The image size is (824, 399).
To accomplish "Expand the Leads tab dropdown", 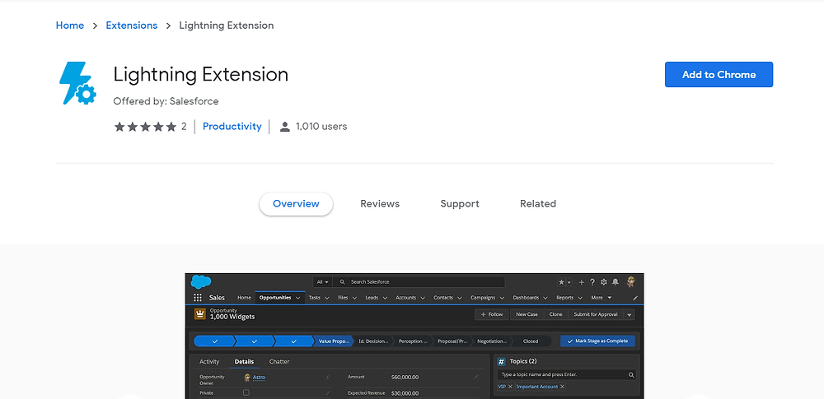I will (385, 298).
